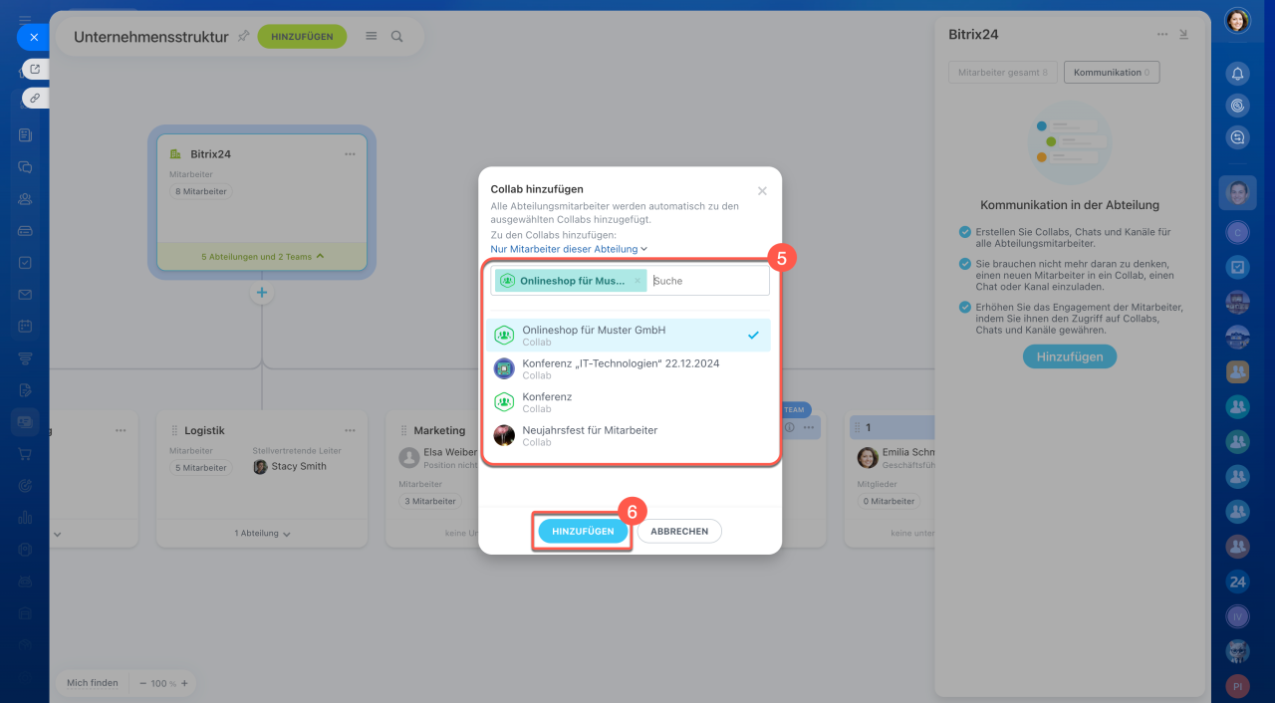
Task: Click the green HINZUFÜGEN button beside Unternehmensstruktur
Action: (x=302, y=36)
